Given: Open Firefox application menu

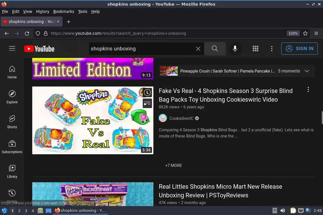Looking at the screenshot, I should [x=316, y=33].
